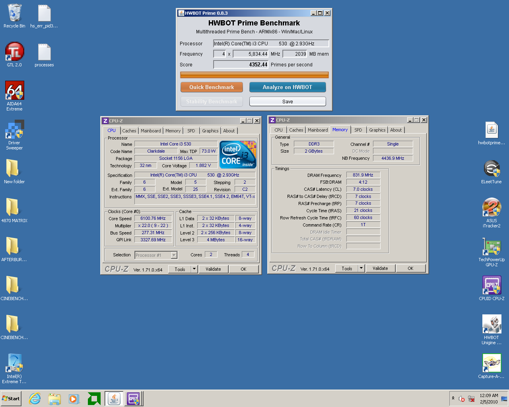Open the Start menu
509x407 pixels.
coord(11,399)
